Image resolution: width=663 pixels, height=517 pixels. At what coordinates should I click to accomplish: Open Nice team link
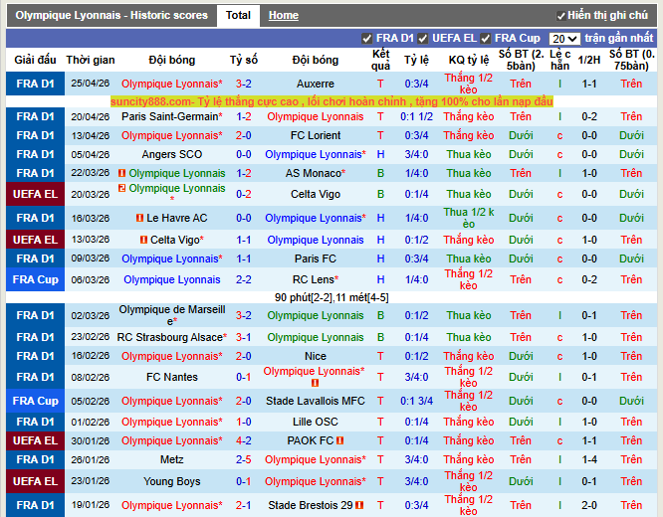coord(315,357)
